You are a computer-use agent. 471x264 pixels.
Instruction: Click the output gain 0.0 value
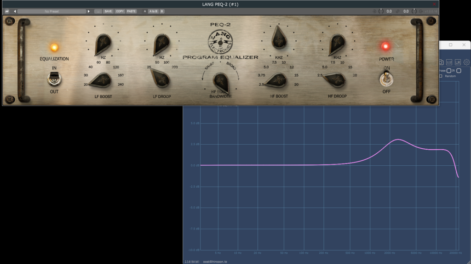point(406,11)
